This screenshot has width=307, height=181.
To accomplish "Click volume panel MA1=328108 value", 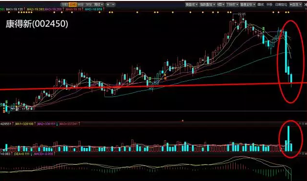I will 24,124.
